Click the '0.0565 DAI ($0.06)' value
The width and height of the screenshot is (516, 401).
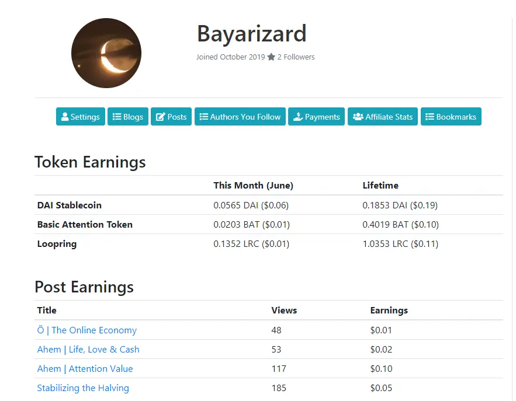tap(251, 205)
